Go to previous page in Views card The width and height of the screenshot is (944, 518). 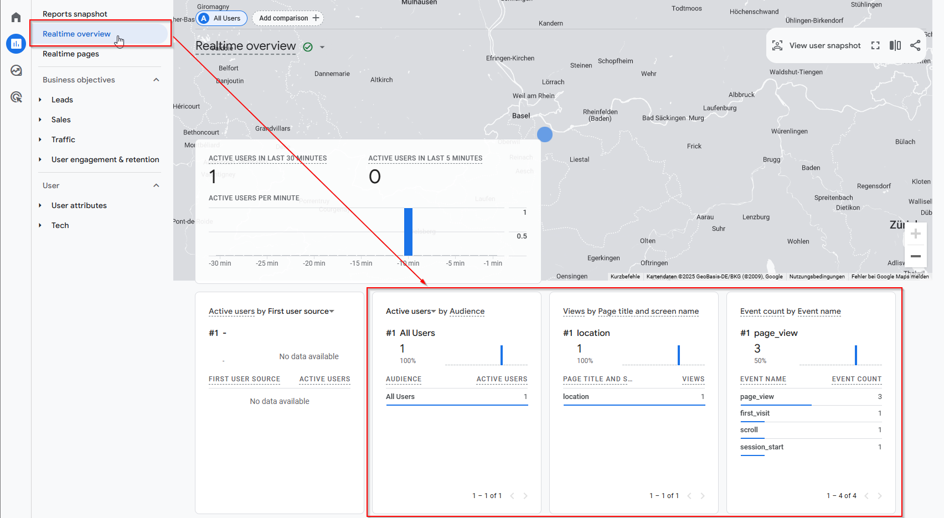[x=689, y=496]
